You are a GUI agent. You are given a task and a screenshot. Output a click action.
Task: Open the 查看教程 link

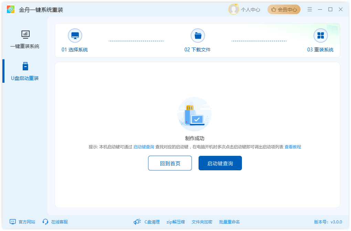click(293, 147)
